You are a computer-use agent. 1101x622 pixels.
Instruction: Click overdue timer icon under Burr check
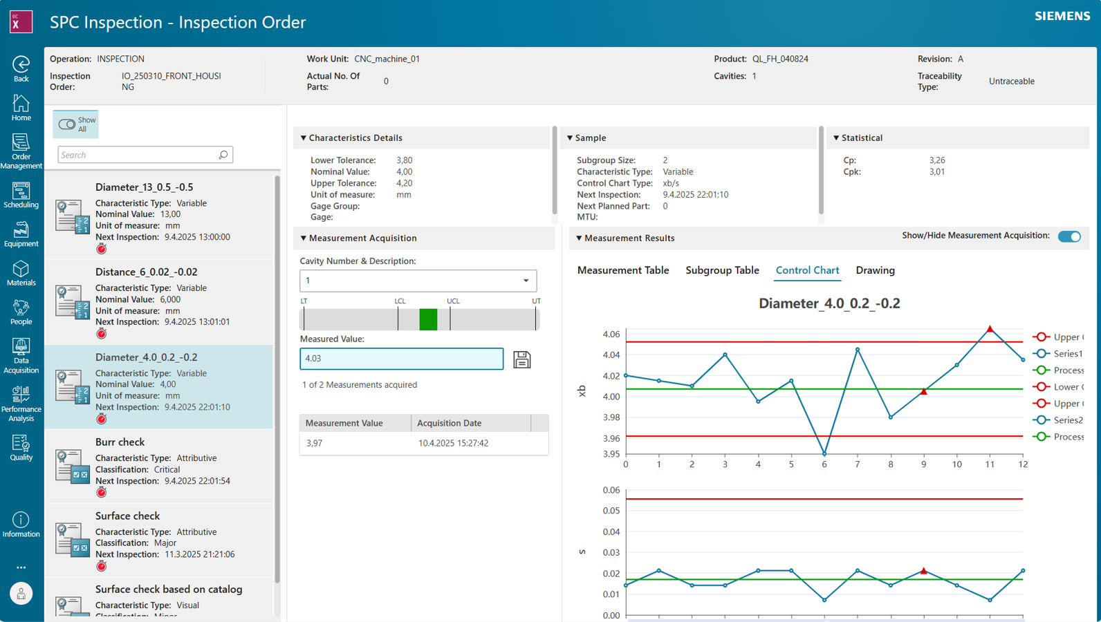(102, 492)
